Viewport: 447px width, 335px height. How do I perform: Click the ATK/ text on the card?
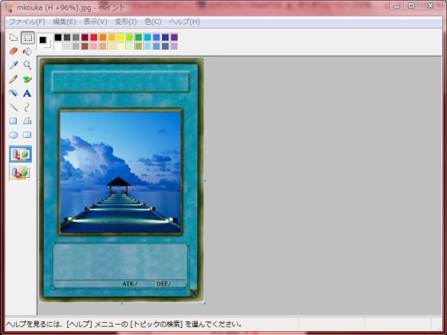point(129,284)
